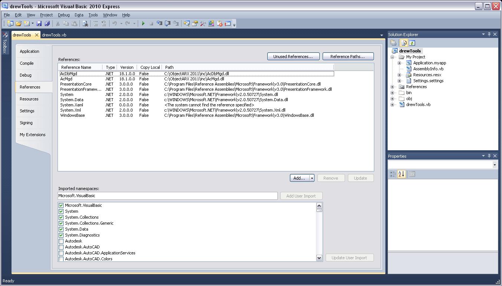The height and width of the screenshot is (286, 502).
Task: Expand the bin folder node
Action: (x=392, y=93)
